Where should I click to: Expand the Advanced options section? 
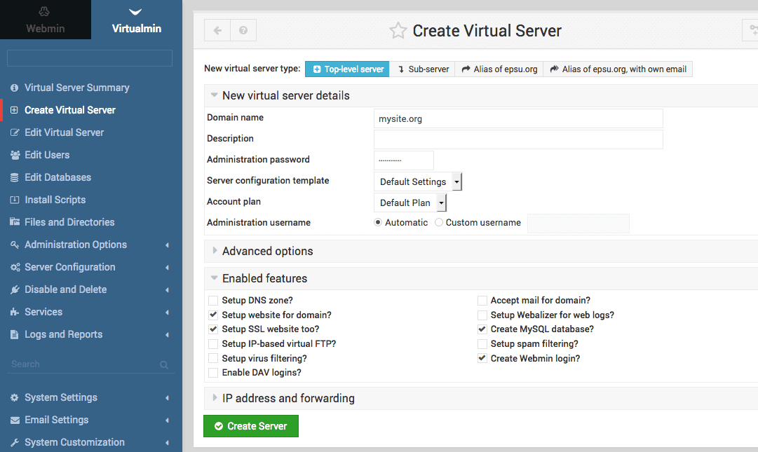tap(267, 251)
